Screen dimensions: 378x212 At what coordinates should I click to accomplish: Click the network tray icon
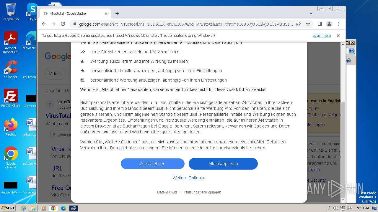click(343, 208)
